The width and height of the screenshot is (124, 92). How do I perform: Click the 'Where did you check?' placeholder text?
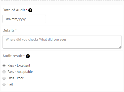pos(22,39)
